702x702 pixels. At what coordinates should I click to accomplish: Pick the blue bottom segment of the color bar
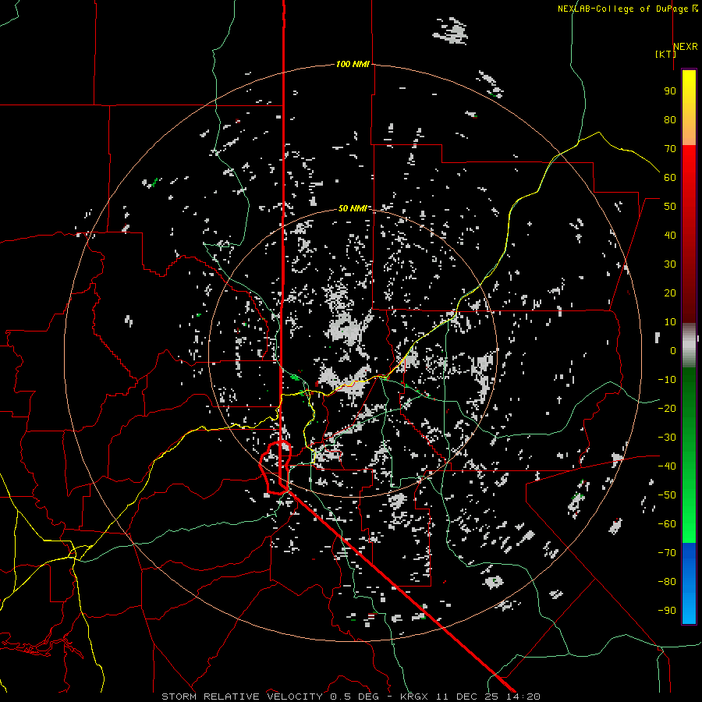coord(689,583)
